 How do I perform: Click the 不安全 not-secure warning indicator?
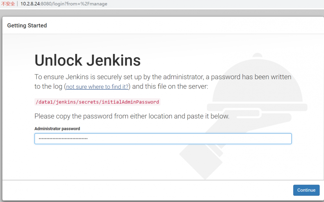coord(8,4)
